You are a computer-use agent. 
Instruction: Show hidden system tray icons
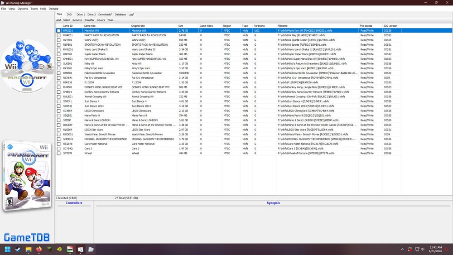point(402,249)
